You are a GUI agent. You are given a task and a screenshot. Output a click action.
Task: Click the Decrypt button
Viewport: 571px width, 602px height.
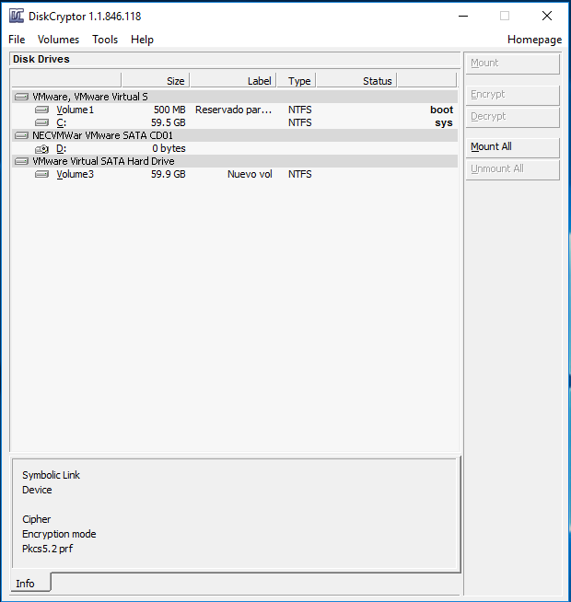coord(513,117)
